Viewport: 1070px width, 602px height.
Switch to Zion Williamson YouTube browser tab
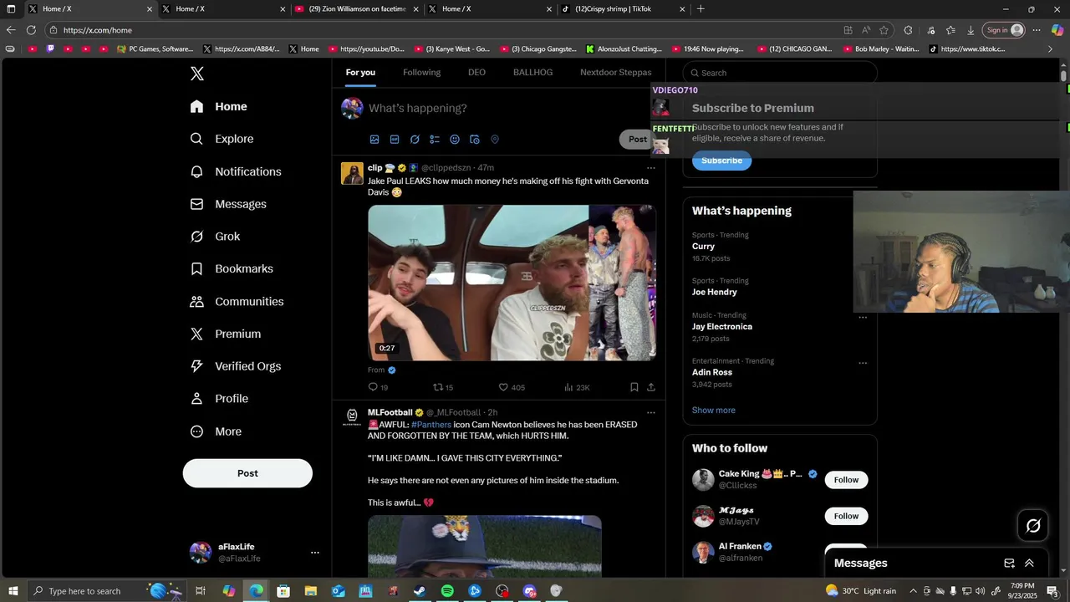coord(357,9)
